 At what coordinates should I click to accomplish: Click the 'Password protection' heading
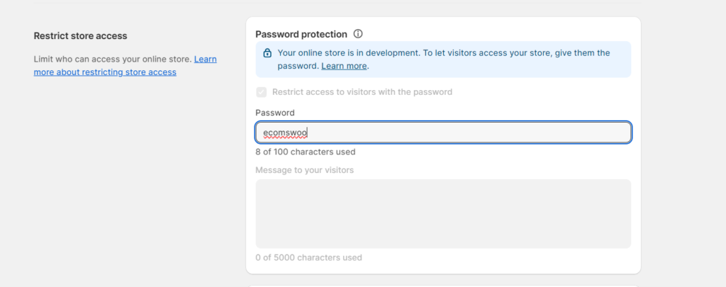coord(301,34)
